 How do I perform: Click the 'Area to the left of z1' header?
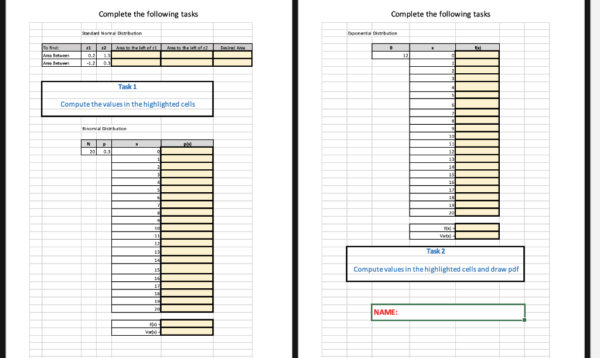tap(136, 48)
